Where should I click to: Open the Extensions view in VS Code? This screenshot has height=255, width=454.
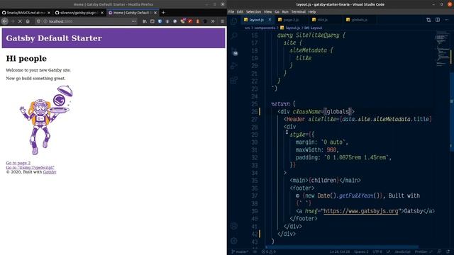click(234, 80)
